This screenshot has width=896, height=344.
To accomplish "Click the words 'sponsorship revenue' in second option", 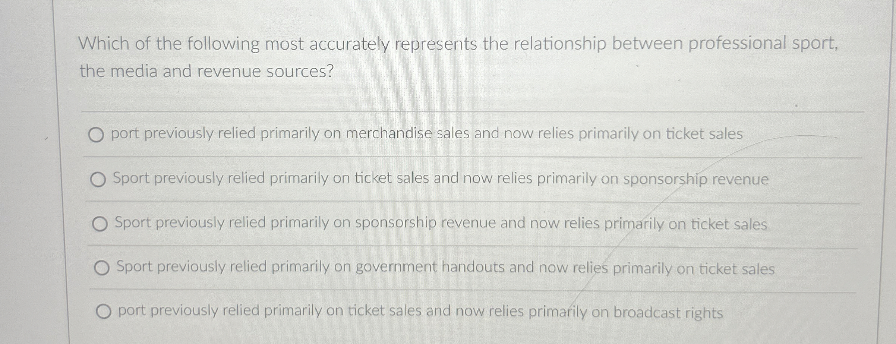I will pyautogui.click(x=696, y=180).
